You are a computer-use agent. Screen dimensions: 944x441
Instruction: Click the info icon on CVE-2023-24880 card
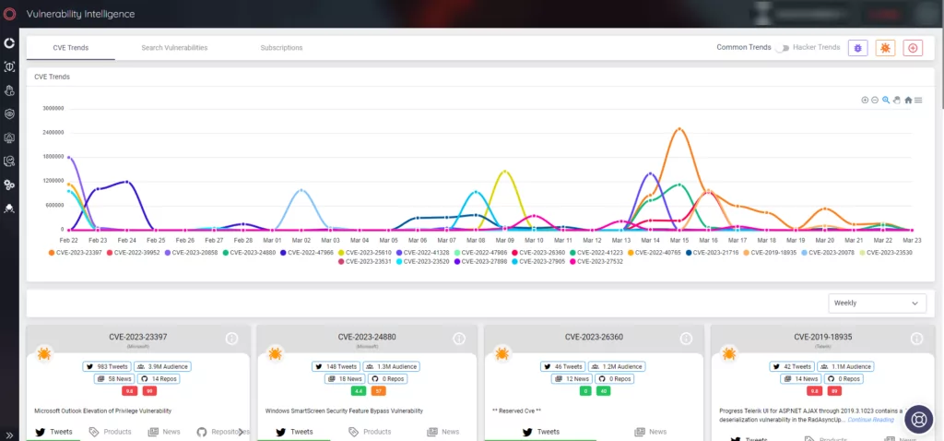pos(459,339)
